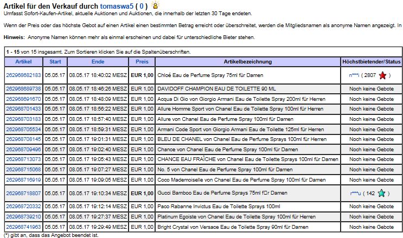The height and width of the screenshot is (238, 403).
Task: Click end time 08.05.17 19:10:34 MESZ
Action: pyautogui.click(x=98, y=193)
